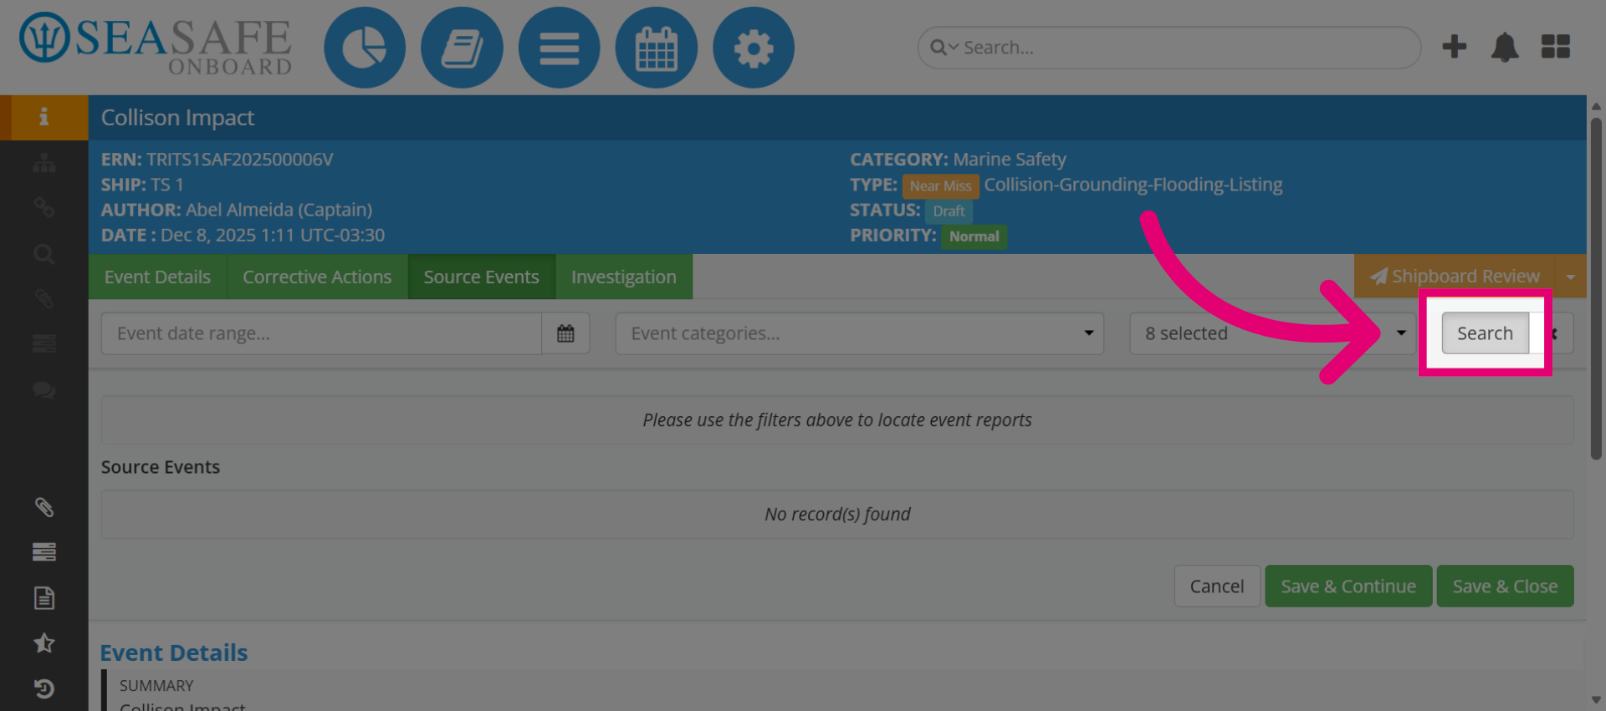Click the upper paperclip sidebar icon
This screenshot has width=1606, height=711.
tap(43, 299)
